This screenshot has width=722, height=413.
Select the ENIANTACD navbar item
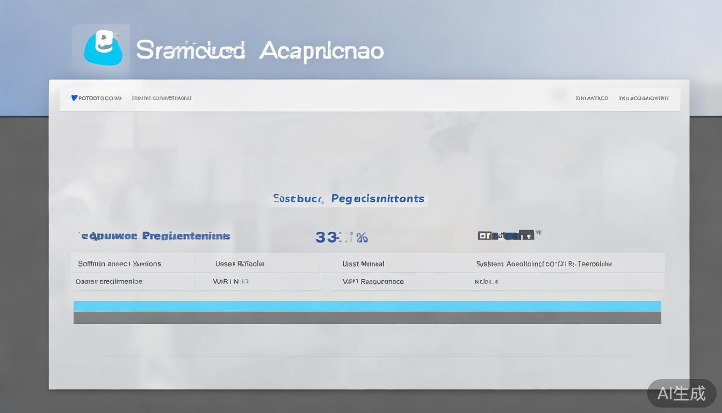(591, 98)
